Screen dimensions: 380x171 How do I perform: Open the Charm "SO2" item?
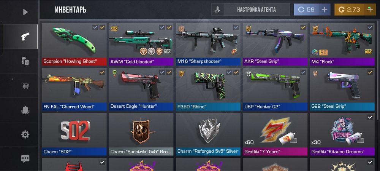point(74,134)
